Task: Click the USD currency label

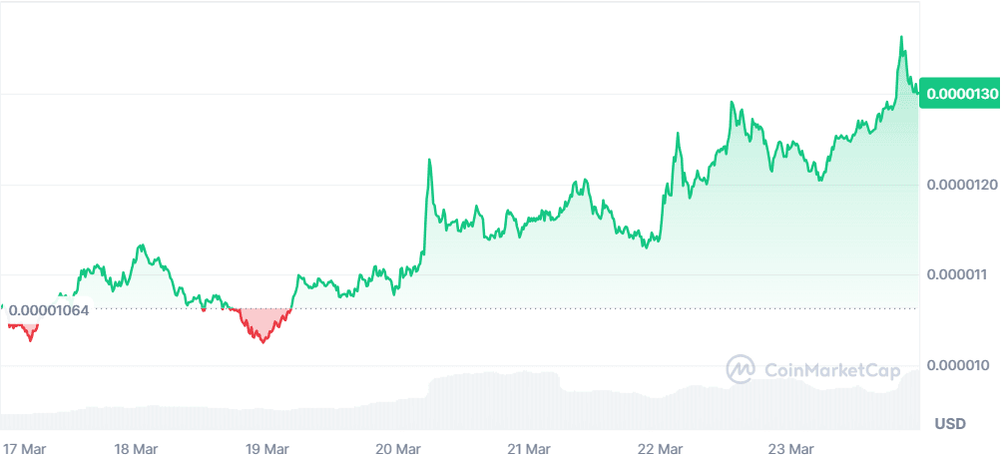Action: tap(950, 424)
